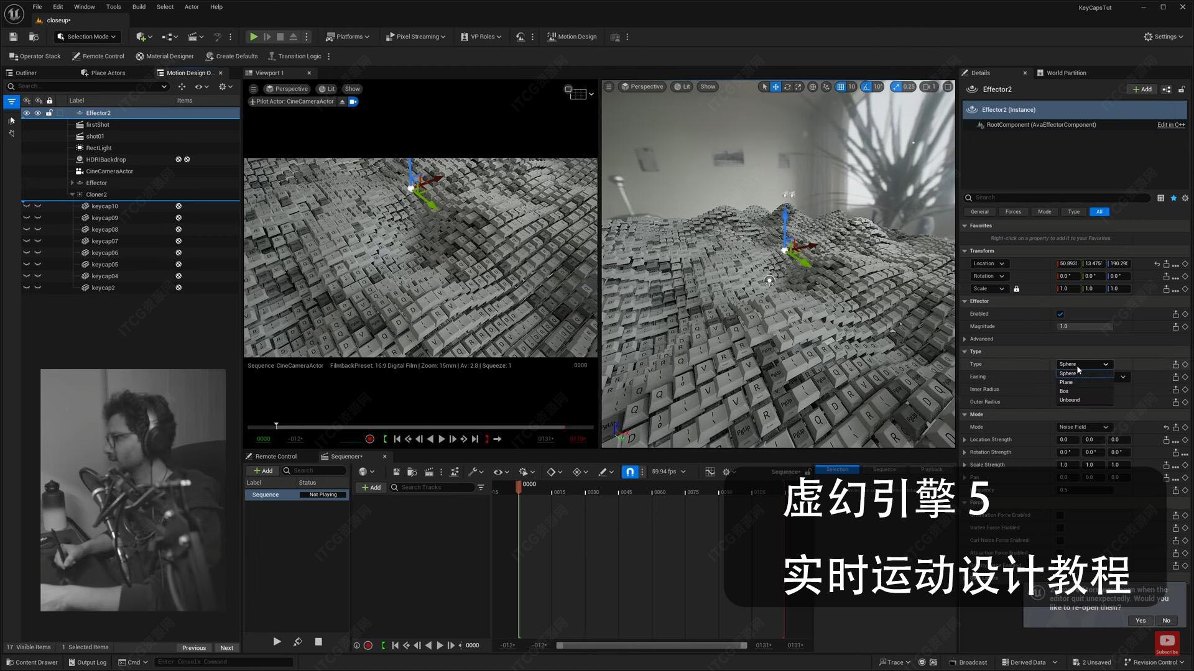Click the Details panel settings gear icon

click(x=1185, y=198)
